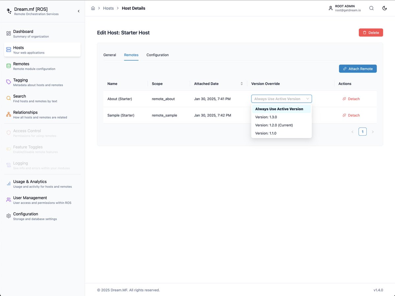The height and width of the screenshot is (296, 395).
Task: Open the Version Override dropdown for About (Starter)
Action: point(281,99)
